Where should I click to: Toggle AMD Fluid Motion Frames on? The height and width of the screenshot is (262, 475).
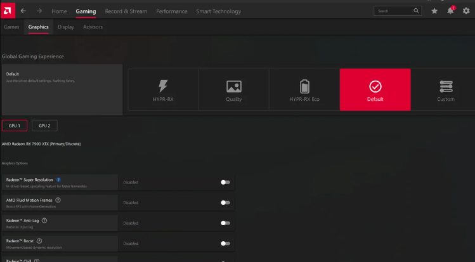(224, 202)
